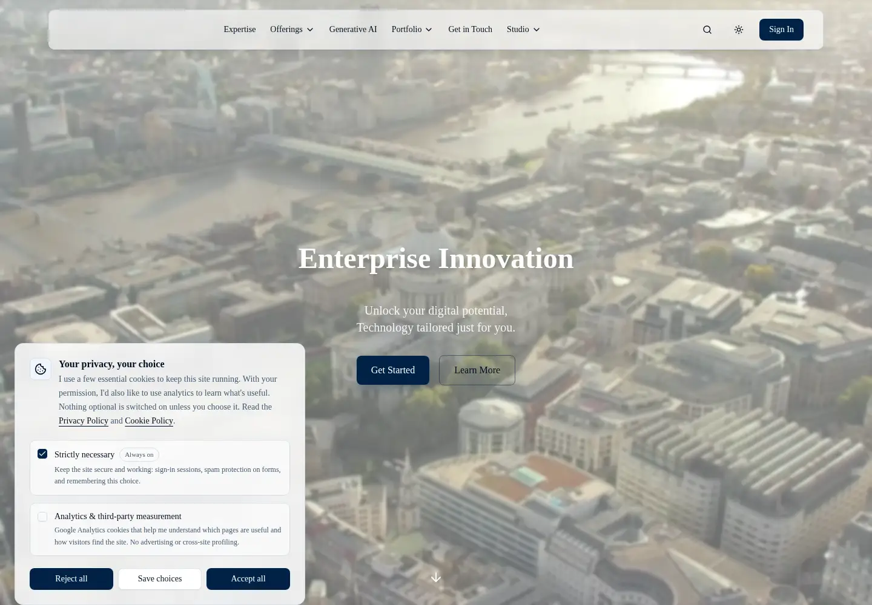Screen dimensions: 872x605
Task: Expand the Offerings dropdown menu
Action: click(292, 30)
